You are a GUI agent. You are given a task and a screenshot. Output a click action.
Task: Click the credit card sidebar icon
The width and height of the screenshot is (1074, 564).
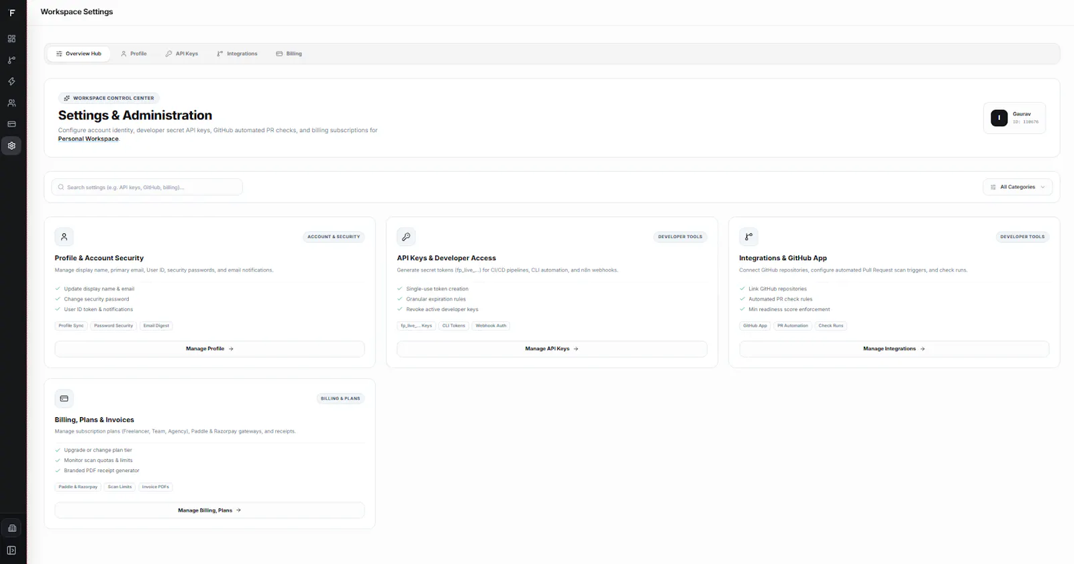click(x=11, y=124)
